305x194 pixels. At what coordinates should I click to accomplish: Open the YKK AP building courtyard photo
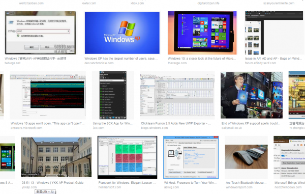pos(56,157)
